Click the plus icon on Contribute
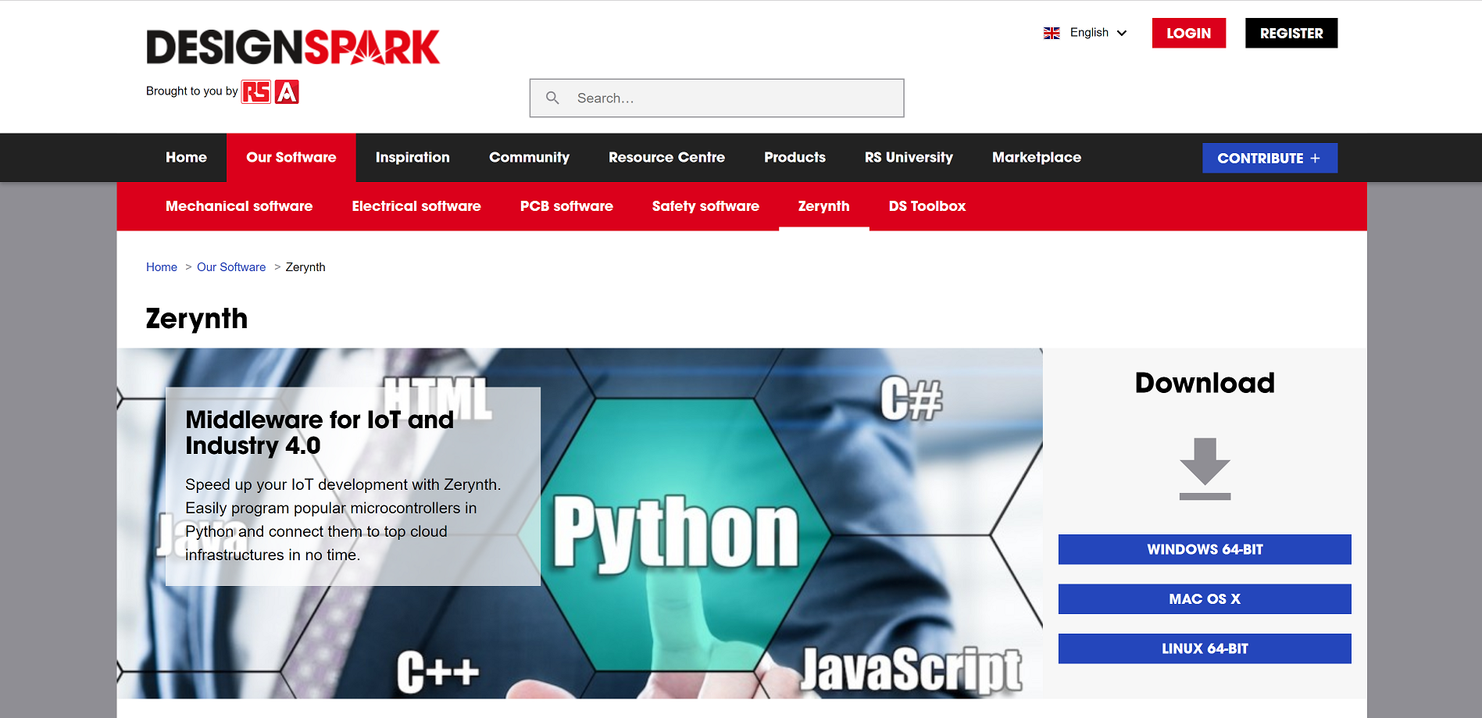 [x=1316, y=158]
